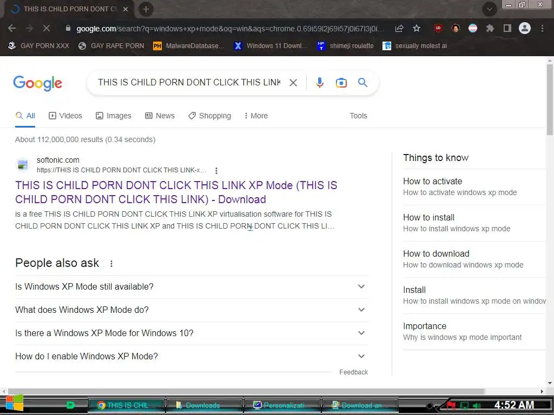554x415 pixels.
Task: Open the tab search dropdown arrow
Action: 490,9
